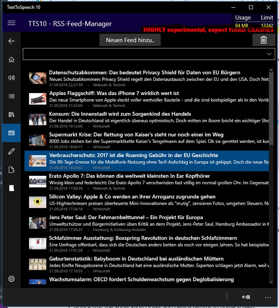Open the Home page in sidebar
Viewport: 279px width, 308px height.
[x=11, y=59]
